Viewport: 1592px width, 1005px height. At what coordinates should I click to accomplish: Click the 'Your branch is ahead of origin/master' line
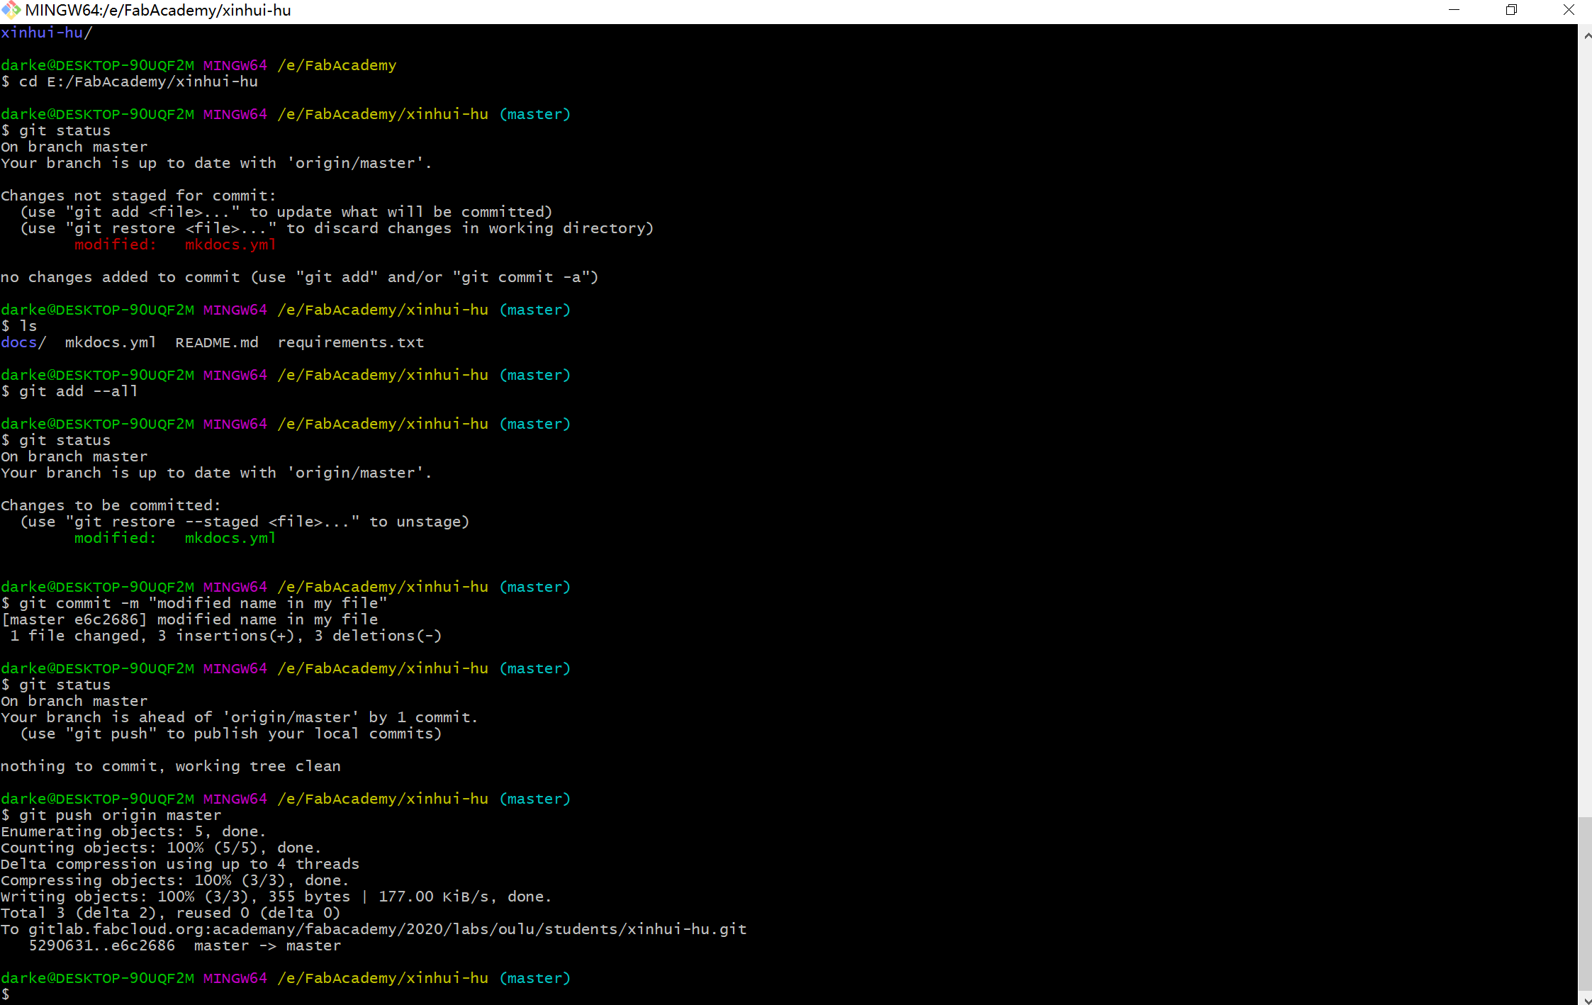pos(240,717)
